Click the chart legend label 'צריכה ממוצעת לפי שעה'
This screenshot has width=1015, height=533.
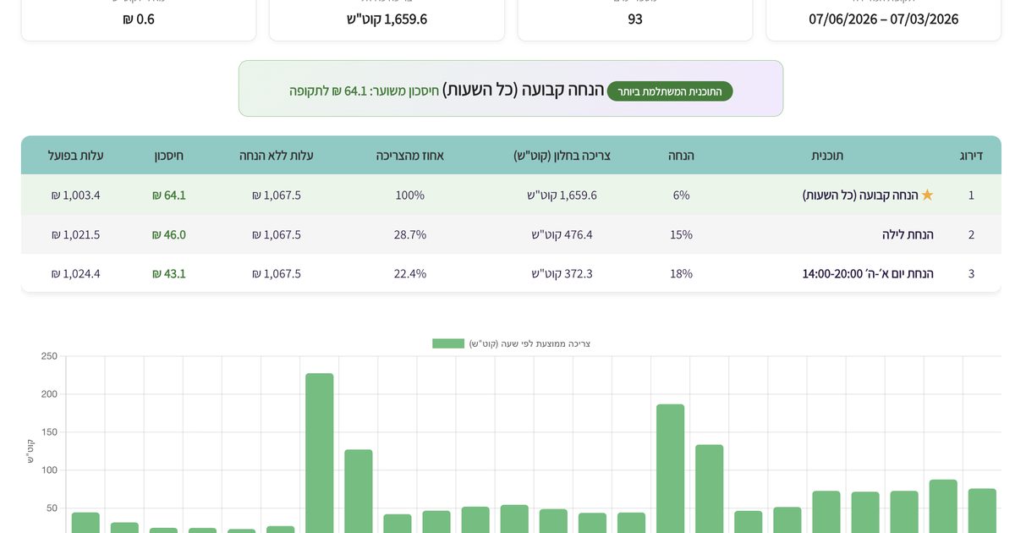point(529,343)
